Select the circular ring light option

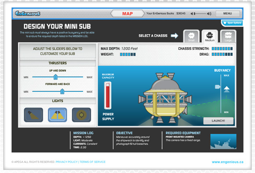(x=81, y=115)
